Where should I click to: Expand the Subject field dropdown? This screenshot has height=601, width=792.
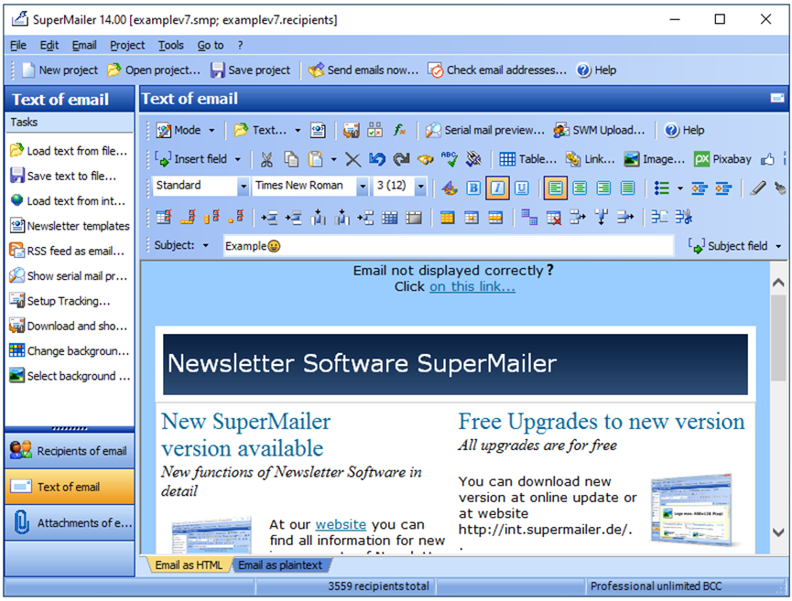point(778,246)
